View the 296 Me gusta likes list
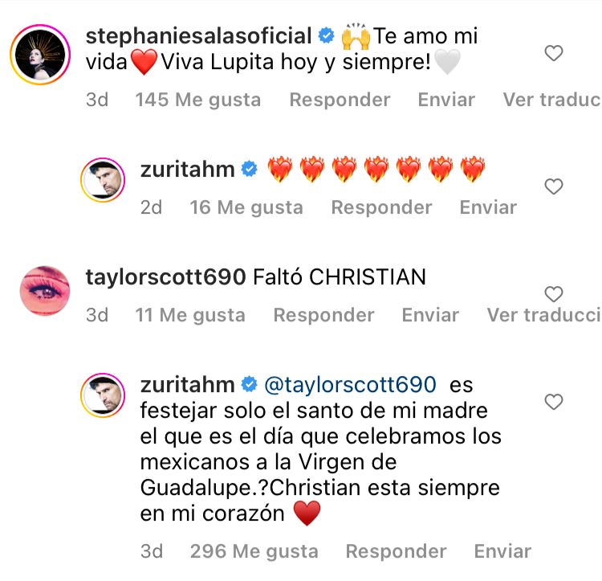 [x=254, y=551]
